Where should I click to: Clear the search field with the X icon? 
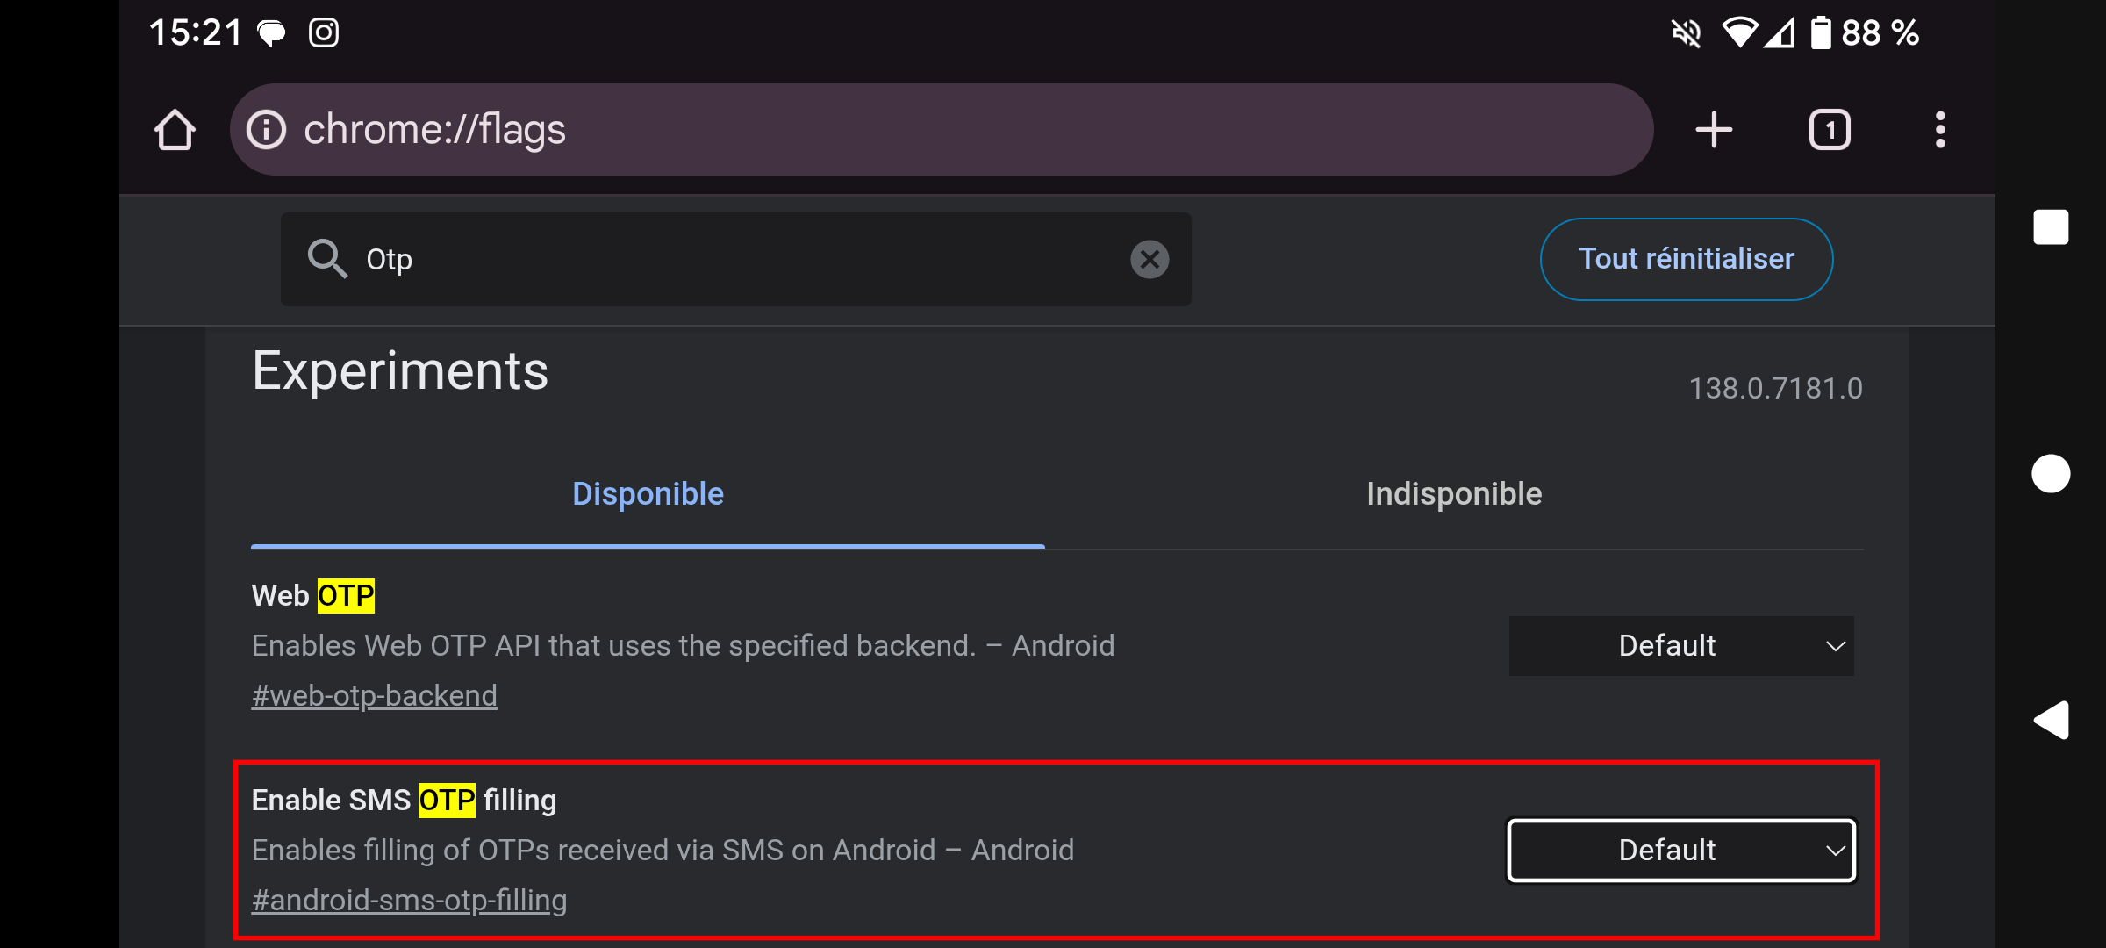coord(1150,258)
